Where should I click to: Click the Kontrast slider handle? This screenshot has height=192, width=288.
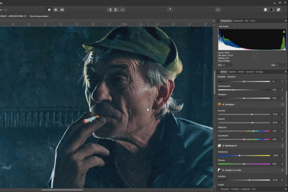(x=252, y=114)
